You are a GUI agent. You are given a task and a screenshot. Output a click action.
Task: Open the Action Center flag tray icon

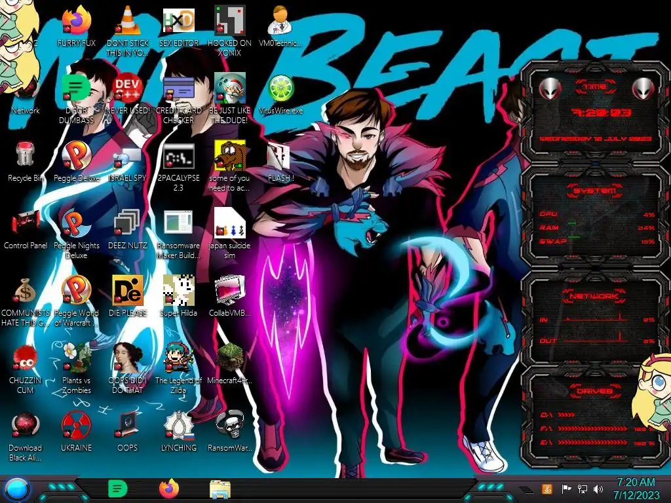point(566,489)
